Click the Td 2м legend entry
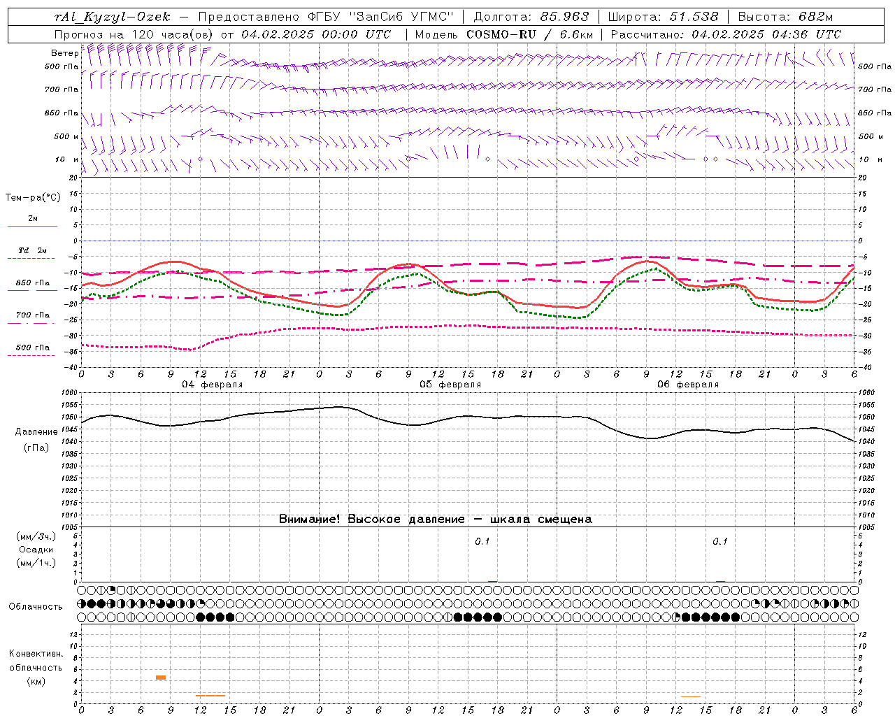Screen dimensions: 895x716 click(x=33, y=250)
